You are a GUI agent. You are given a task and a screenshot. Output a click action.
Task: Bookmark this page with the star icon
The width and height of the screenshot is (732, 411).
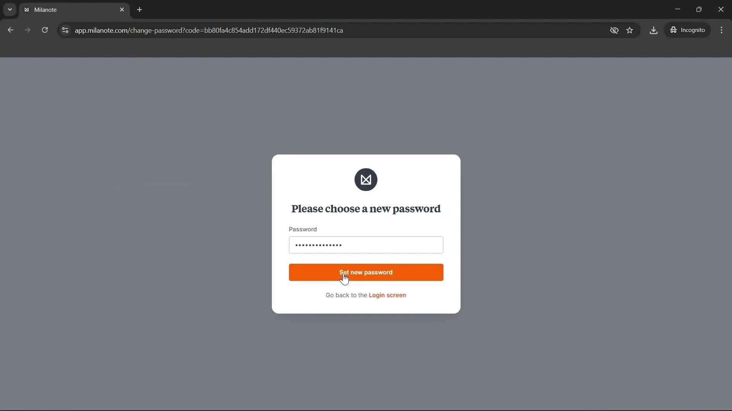tap(630, 30)
